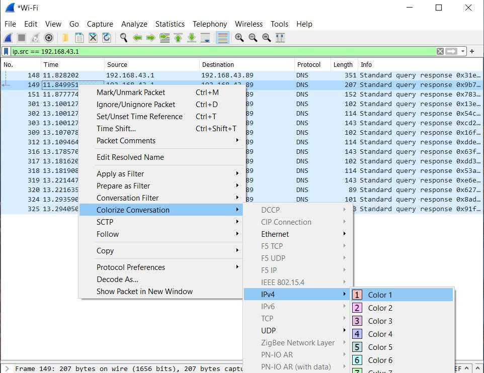The width and height of the screenshot is (484, 373).
Task: Expand the Ethernet colorize submenu
Action: [x=275, y=234]
